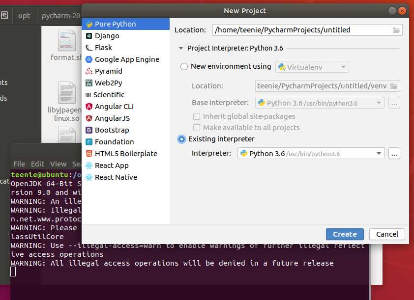Click ellipsis button next to Interpreter field
The height and width of the screenshot is (300, 414).
[394, 153]
